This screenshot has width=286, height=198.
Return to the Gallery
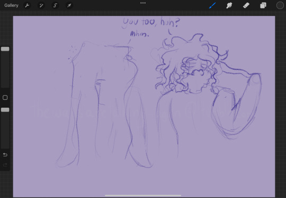pos(11,5)
